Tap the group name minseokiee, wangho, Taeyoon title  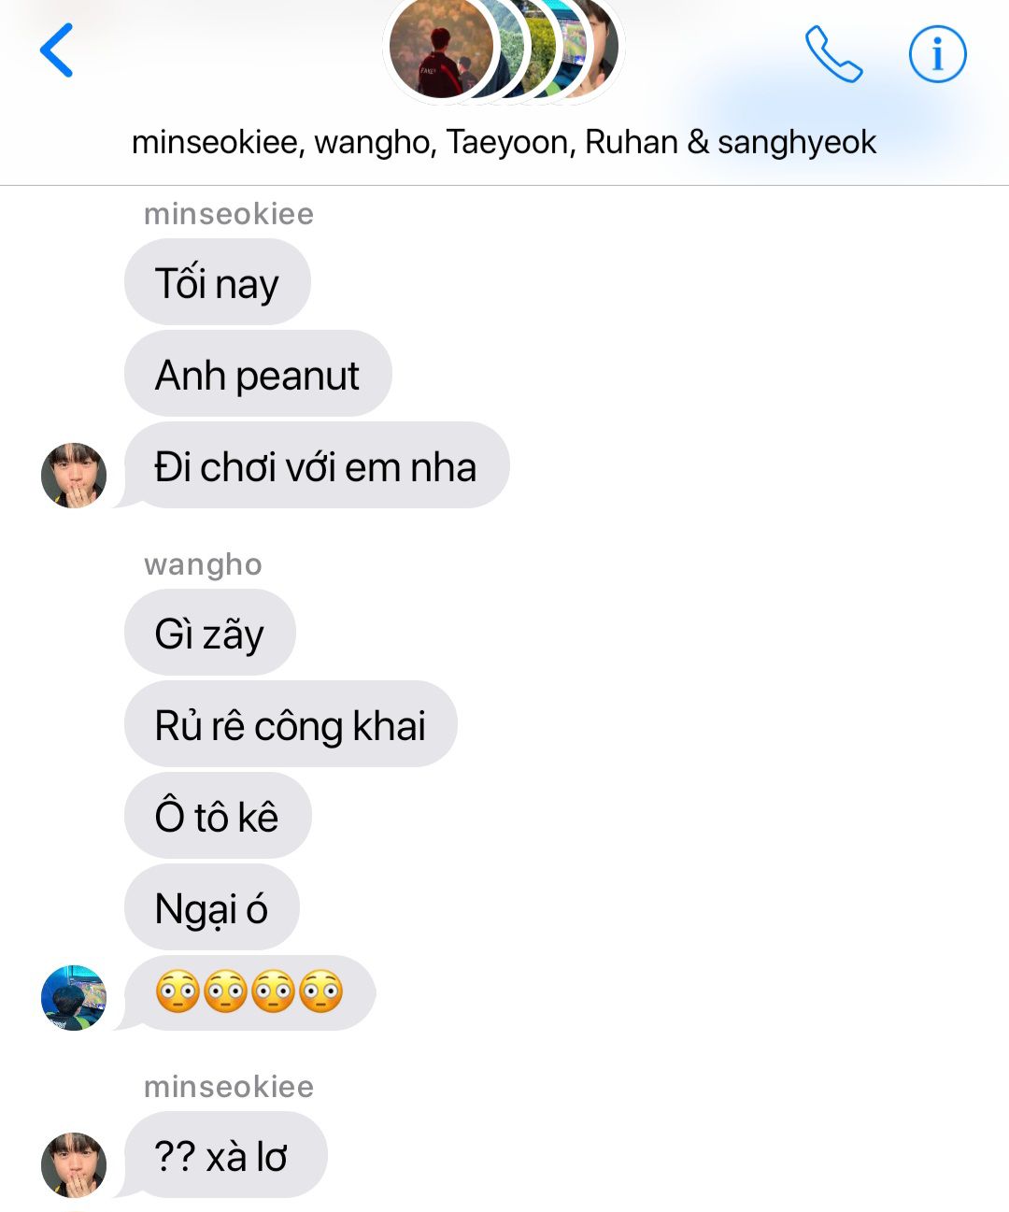click(x=504, y=142)
